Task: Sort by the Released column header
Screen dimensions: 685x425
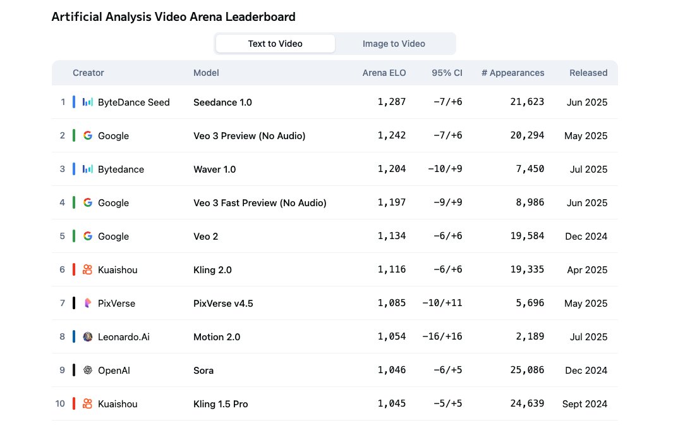Action: [x=588, y=73]
